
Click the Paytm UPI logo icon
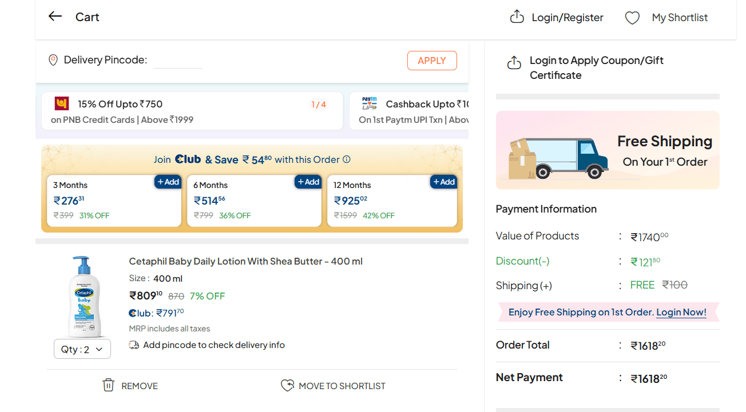click(370, 103)
